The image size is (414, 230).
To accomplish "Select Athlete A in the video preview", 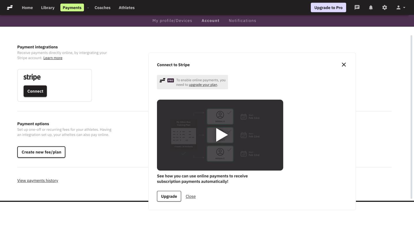I will coord(220,116).
